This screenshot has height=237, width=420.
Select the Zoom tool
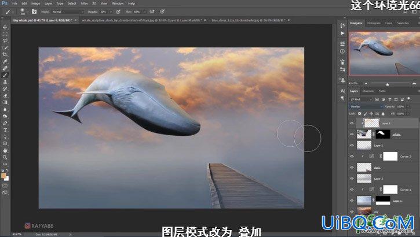pos(5,157)
